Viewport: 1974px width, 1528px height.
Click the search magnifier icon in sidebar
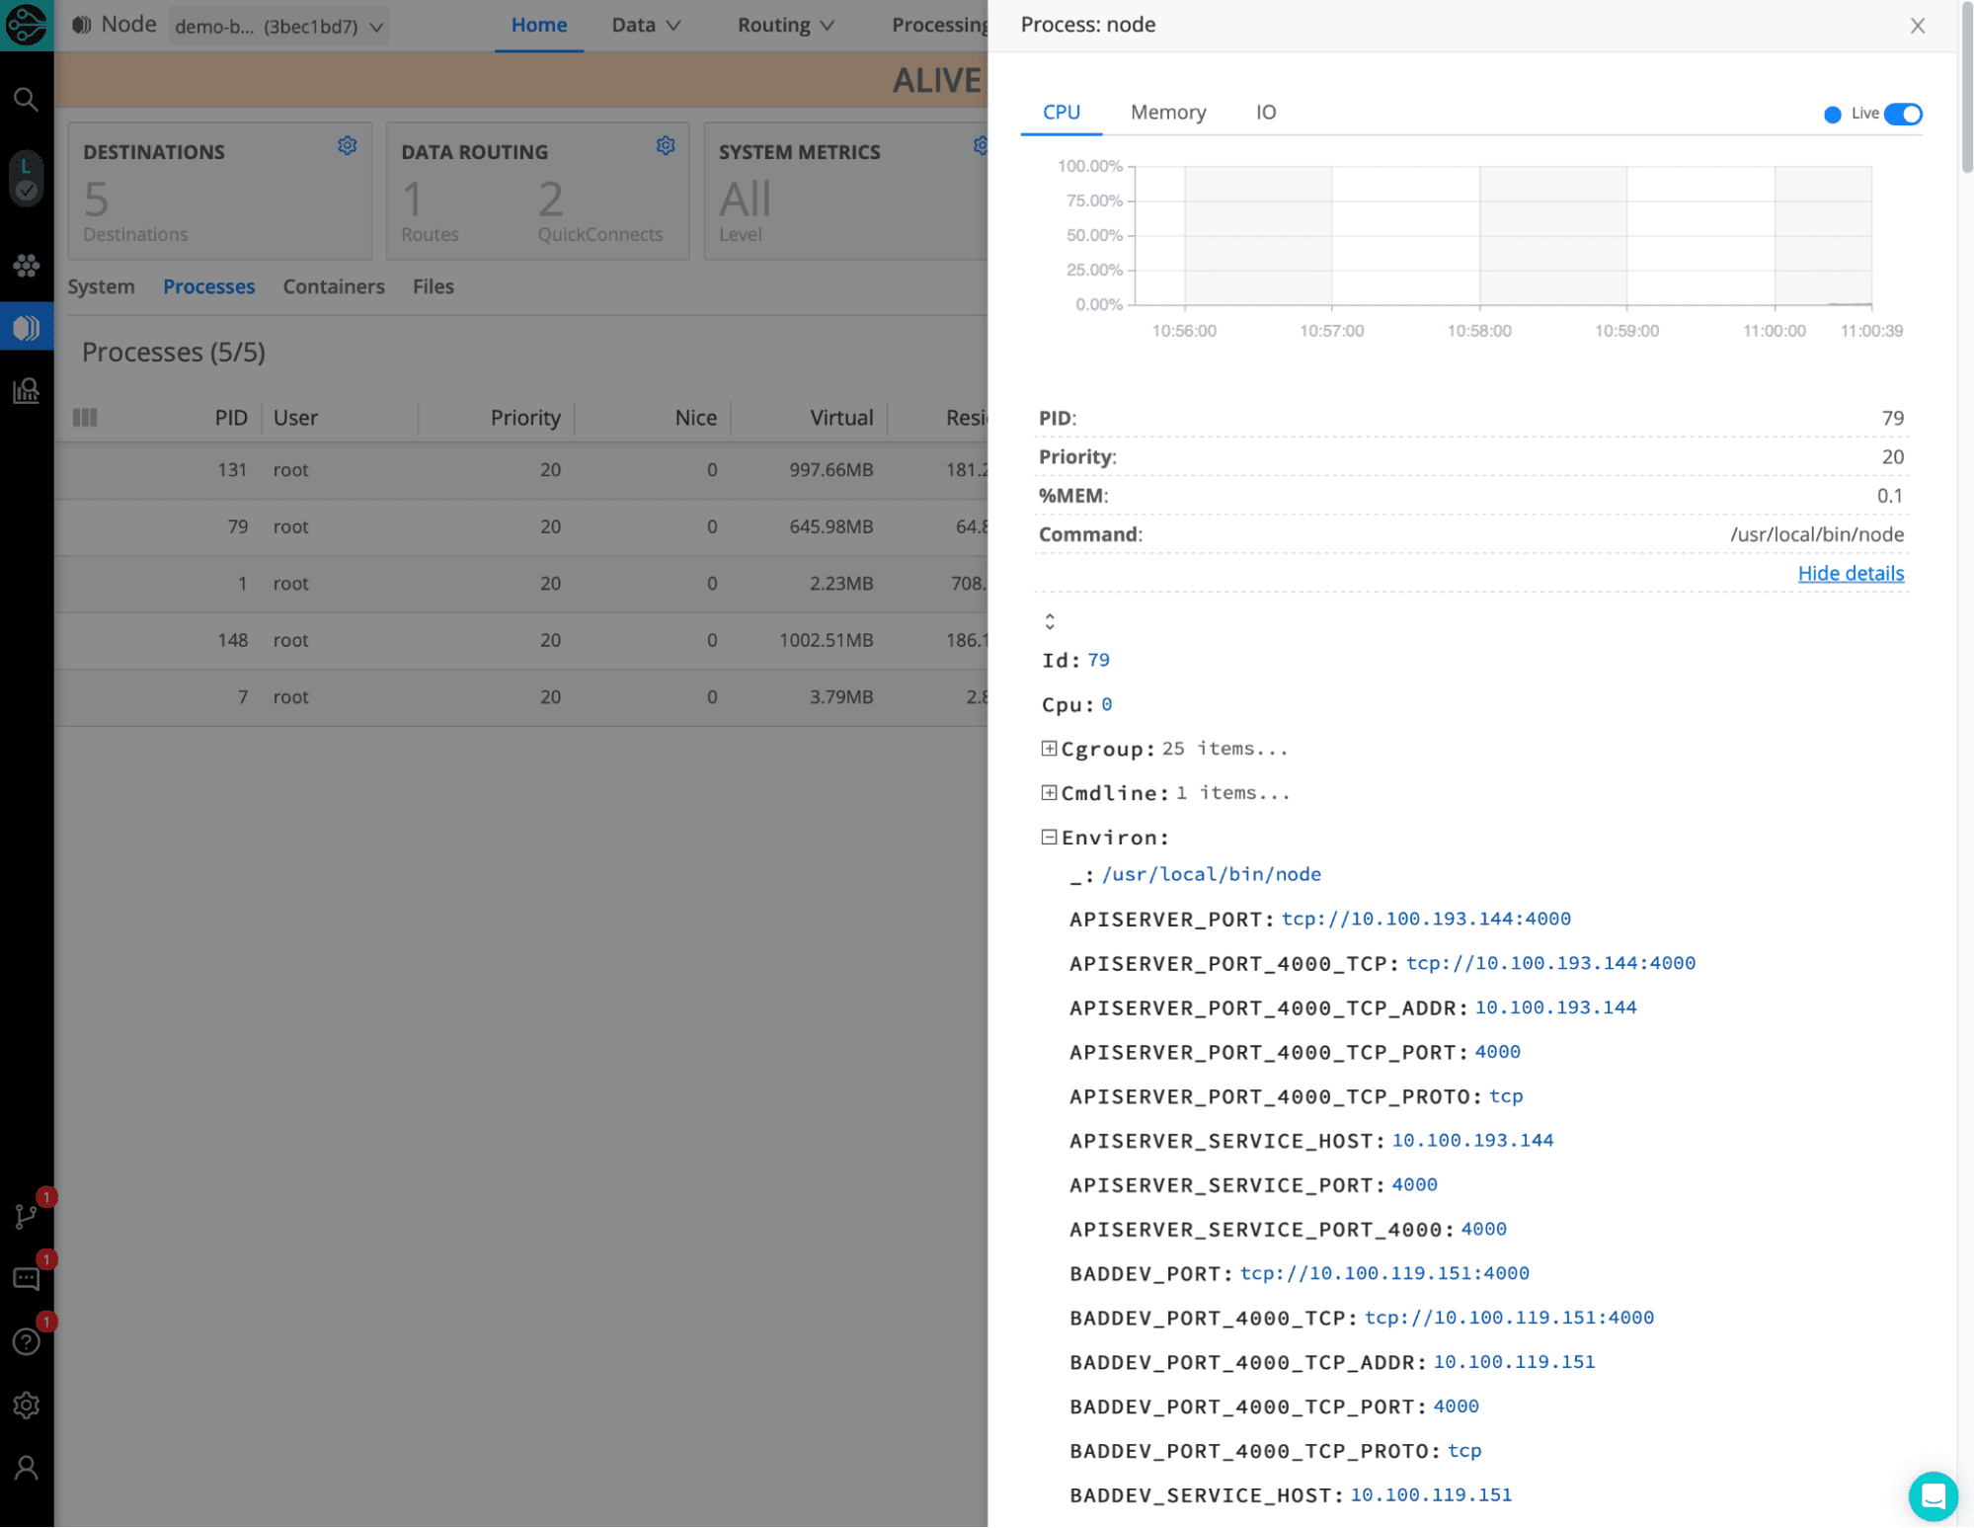[26, 99]
